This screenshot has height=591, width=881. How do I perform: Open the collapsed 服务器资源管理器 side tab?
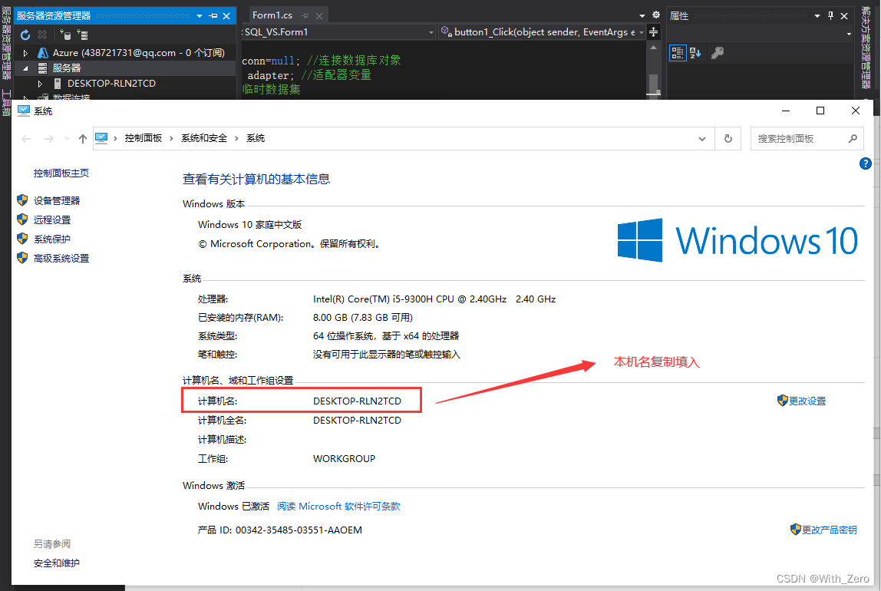5,43
